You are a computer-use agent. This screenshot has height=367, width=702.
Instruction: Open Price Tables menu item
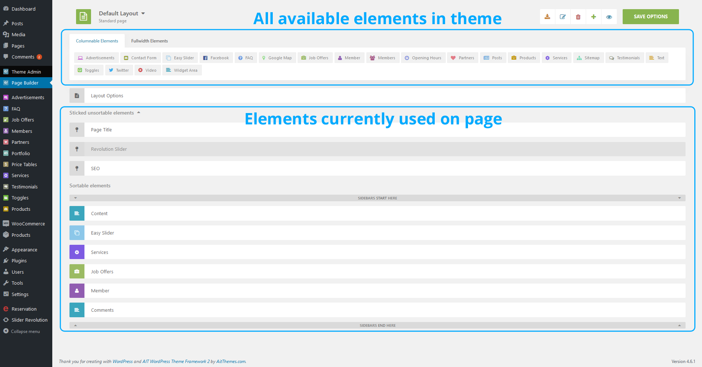click(x=26, y=164)
